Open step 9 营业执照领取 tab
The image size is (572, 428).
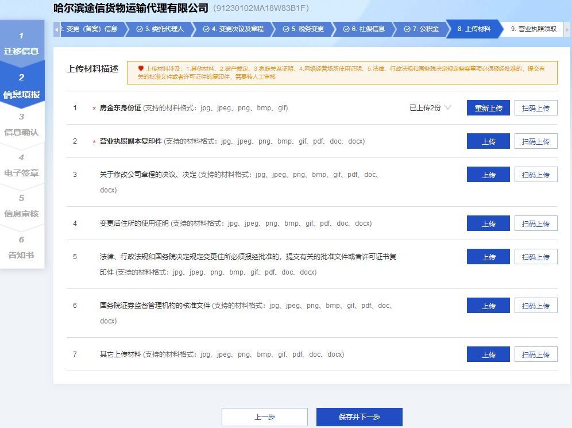(x=533, y=29)
